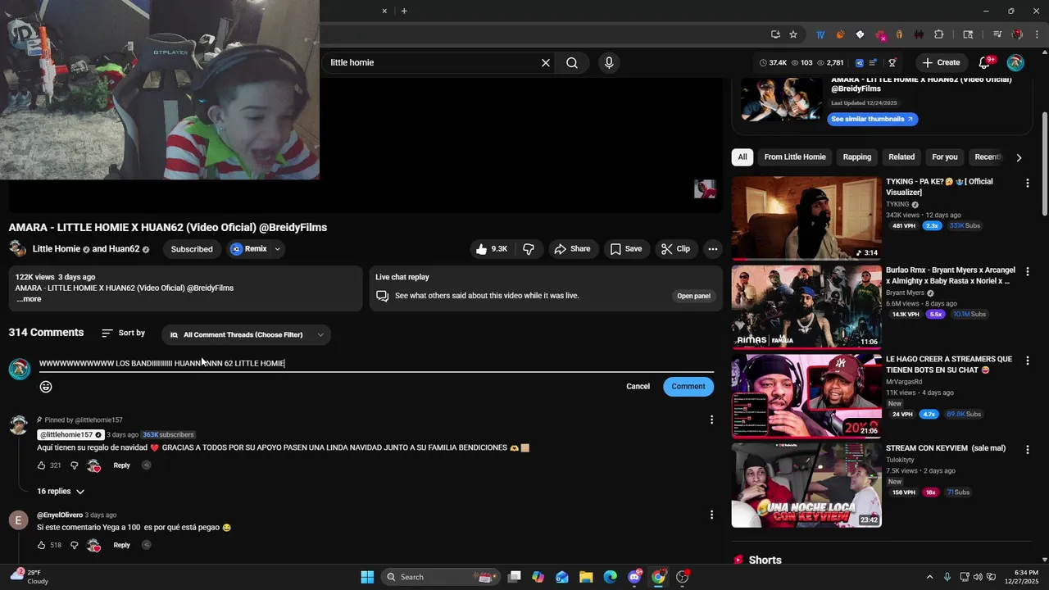The height and width of the screenshot is (590, 1049).
Task: Select the Rapping chip
Action: pyautogui.click(x=857, y=157)
